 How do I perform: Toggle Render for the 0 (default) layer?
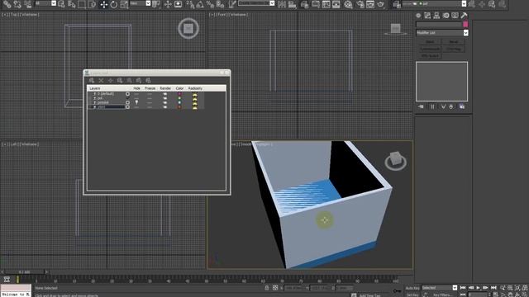tap(165, 94)
